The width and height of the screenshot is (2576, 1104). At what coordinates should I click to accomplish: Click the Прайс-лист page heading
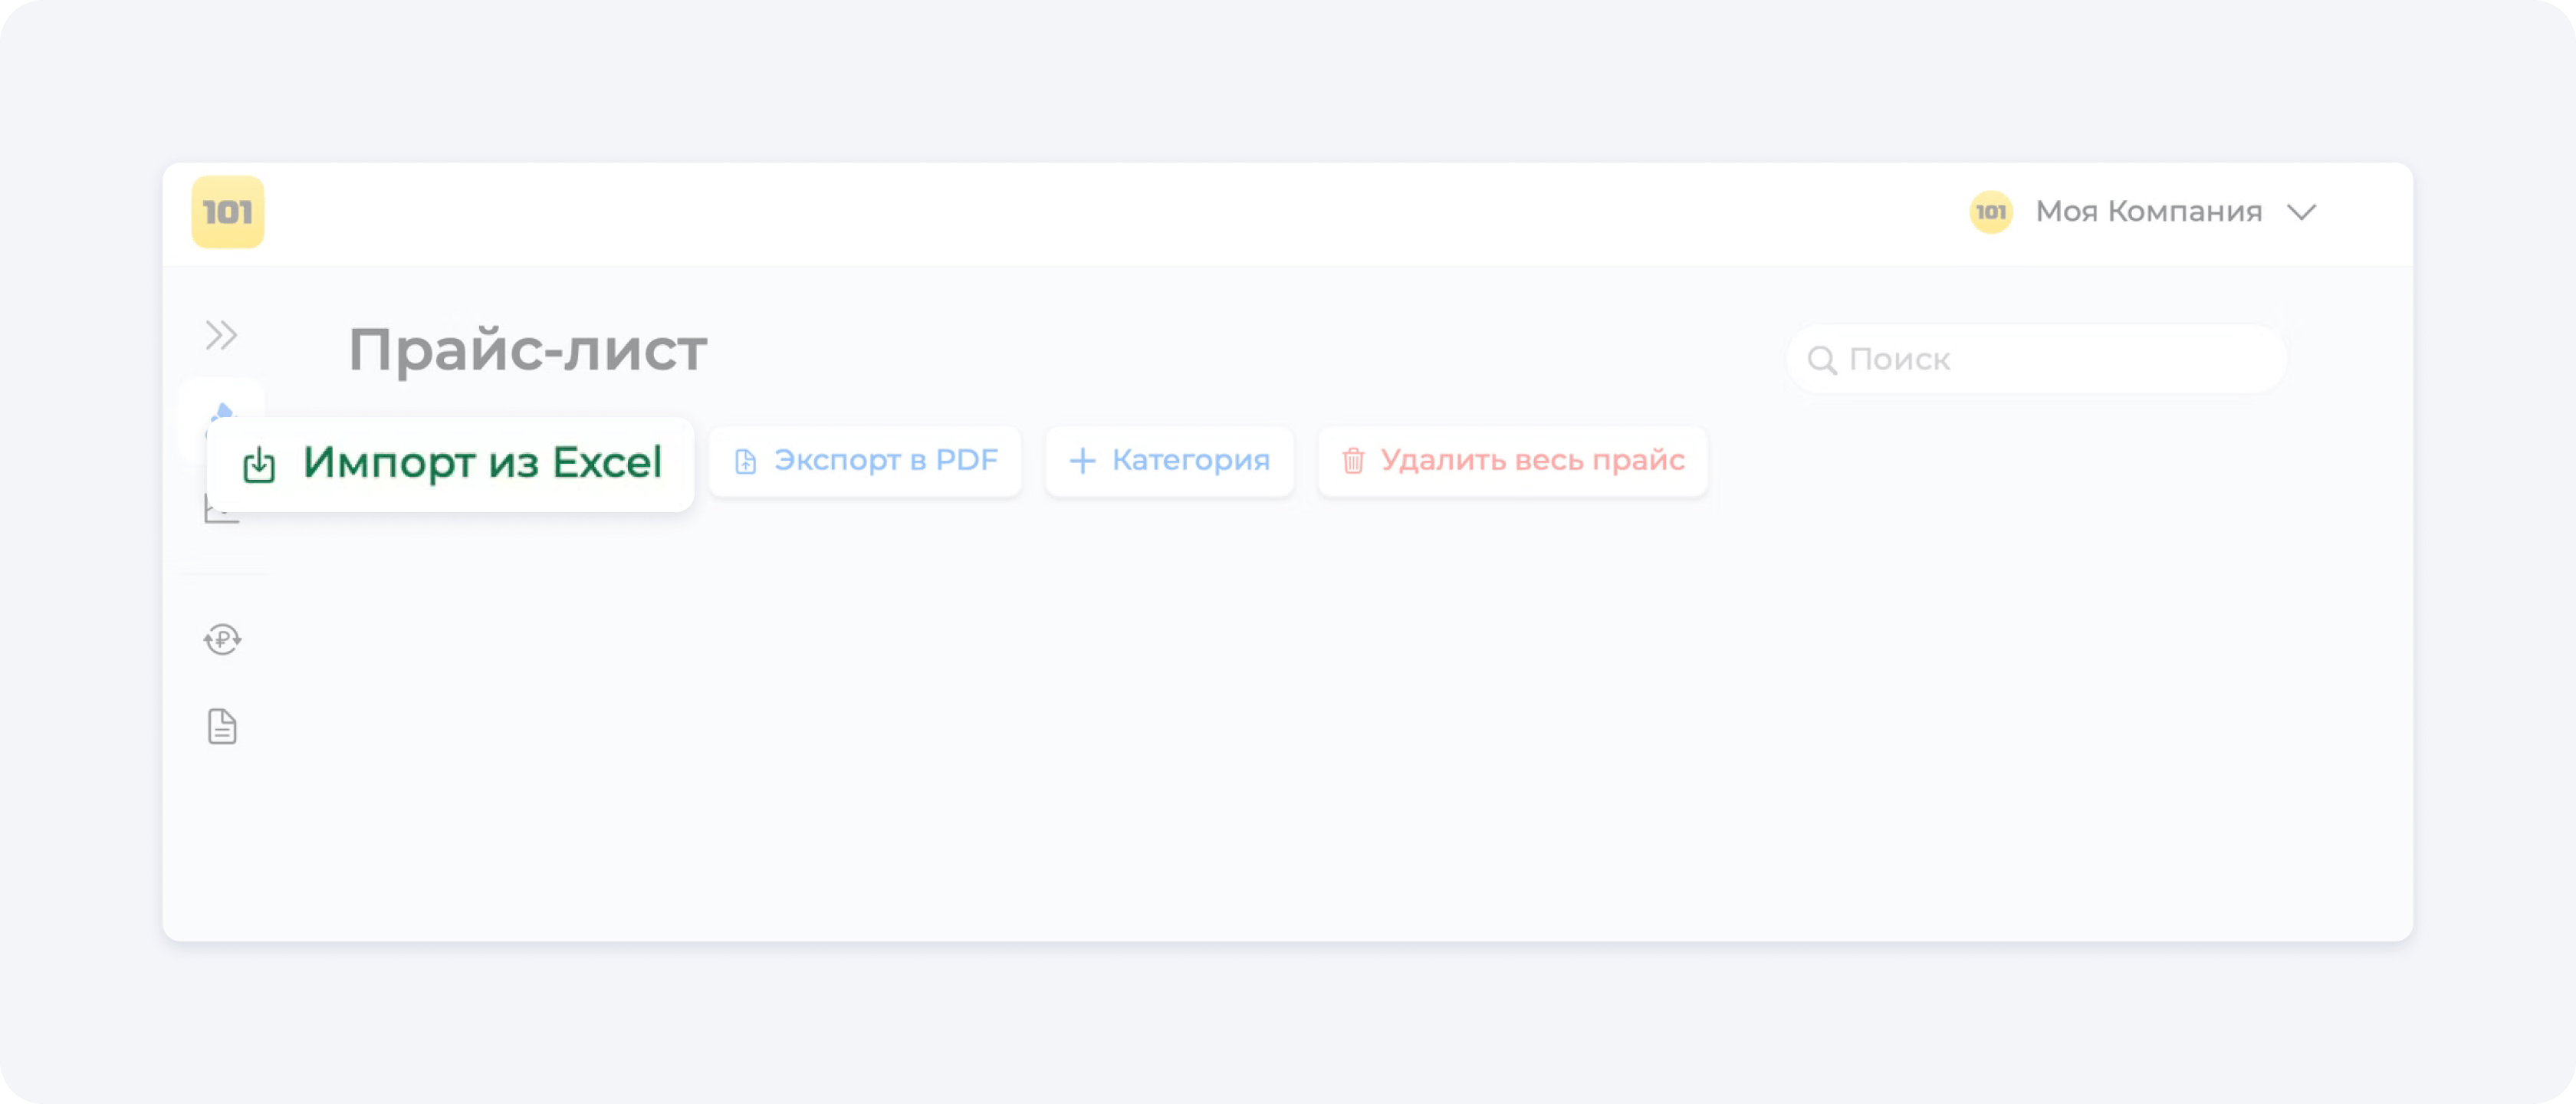[x=527, y=350]
